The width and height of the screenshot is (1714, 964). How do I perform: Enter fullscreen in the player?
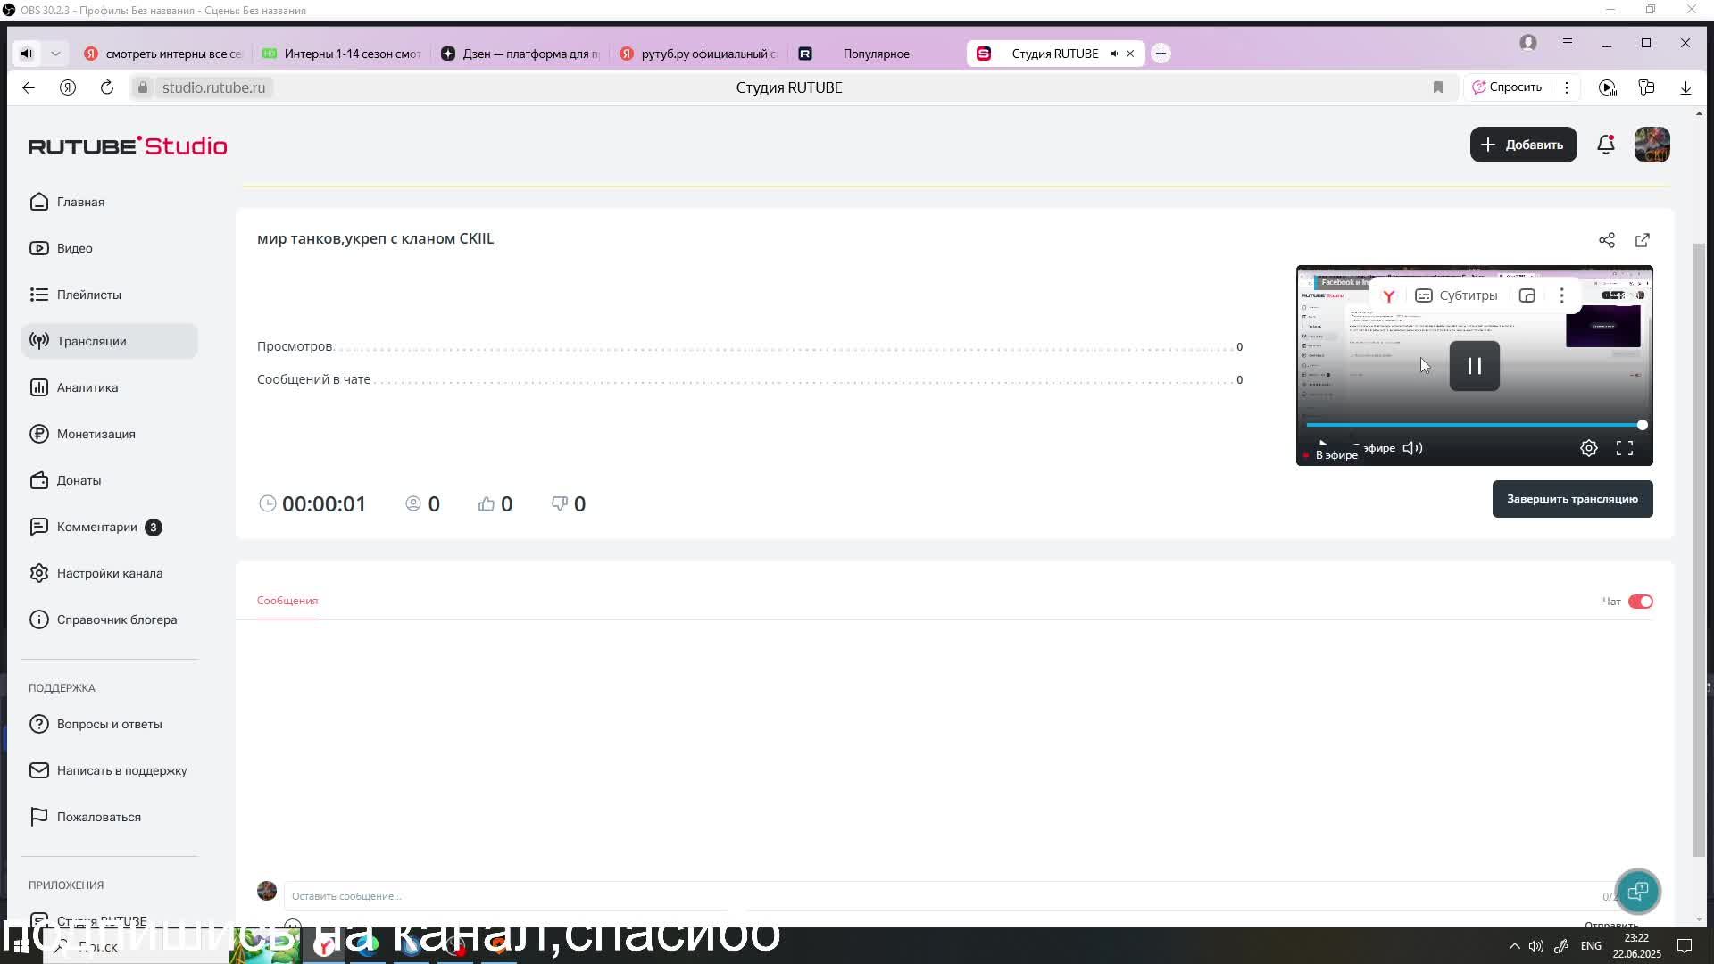click(x=1625, y=448)
